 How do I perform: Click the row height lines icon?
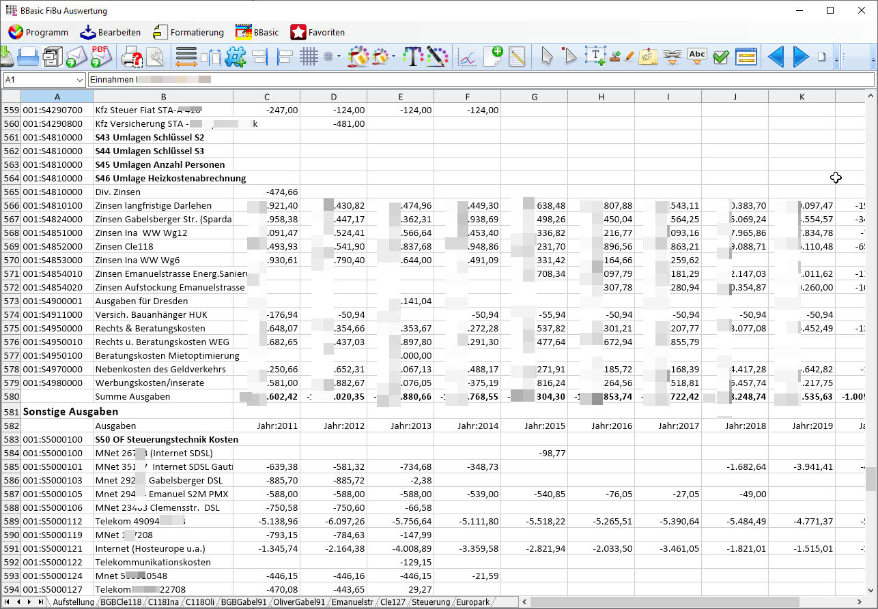coord(186,57)
